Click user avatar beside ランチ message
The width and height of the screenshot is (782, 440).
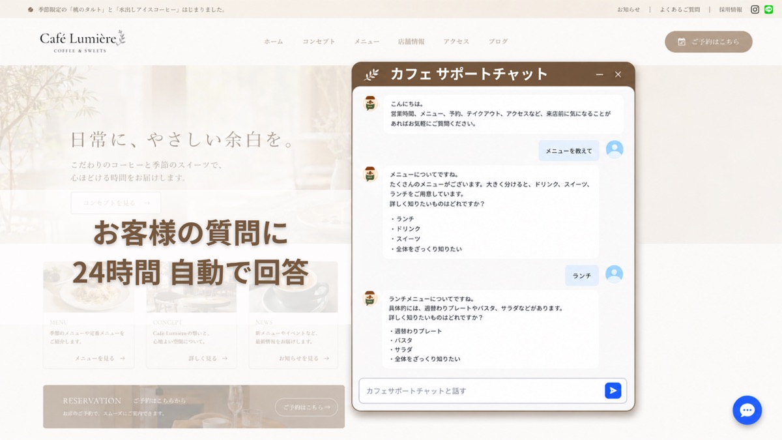tap(615, 274)
